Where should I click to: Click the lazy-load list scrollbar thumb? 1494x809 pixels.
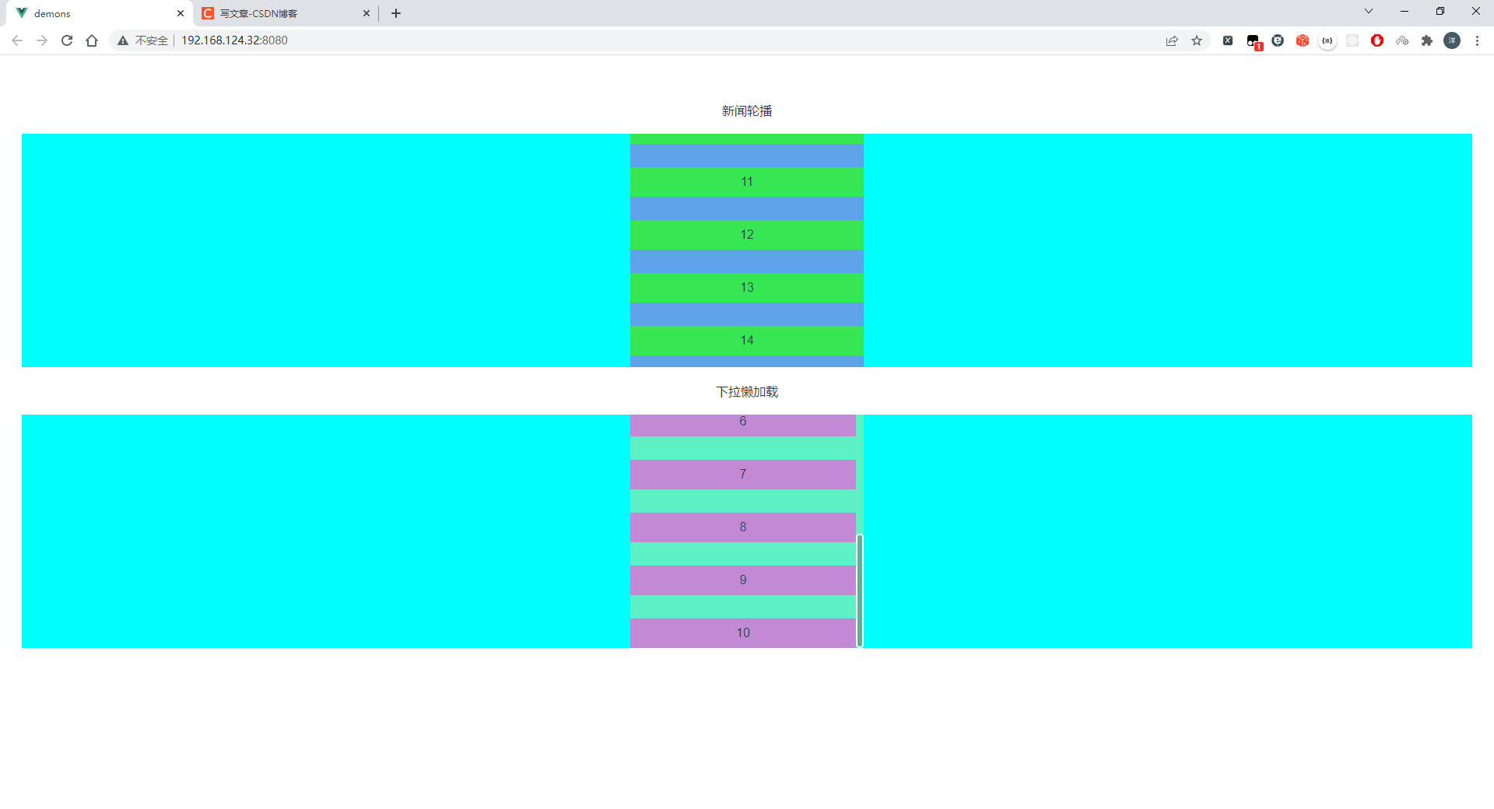(x=860, y=590)
